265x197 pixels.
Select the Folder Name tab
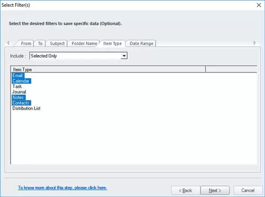pos(84,43)
